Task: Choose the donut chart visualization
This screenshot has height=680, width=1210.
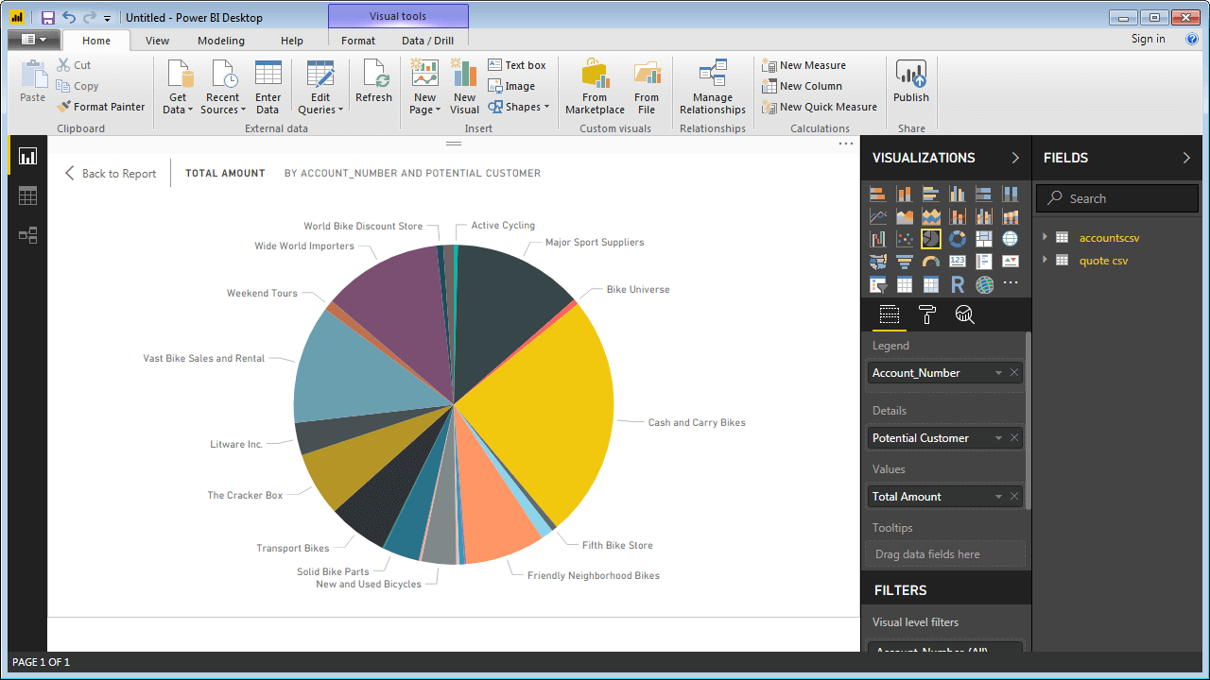Action: coord(958,239)
